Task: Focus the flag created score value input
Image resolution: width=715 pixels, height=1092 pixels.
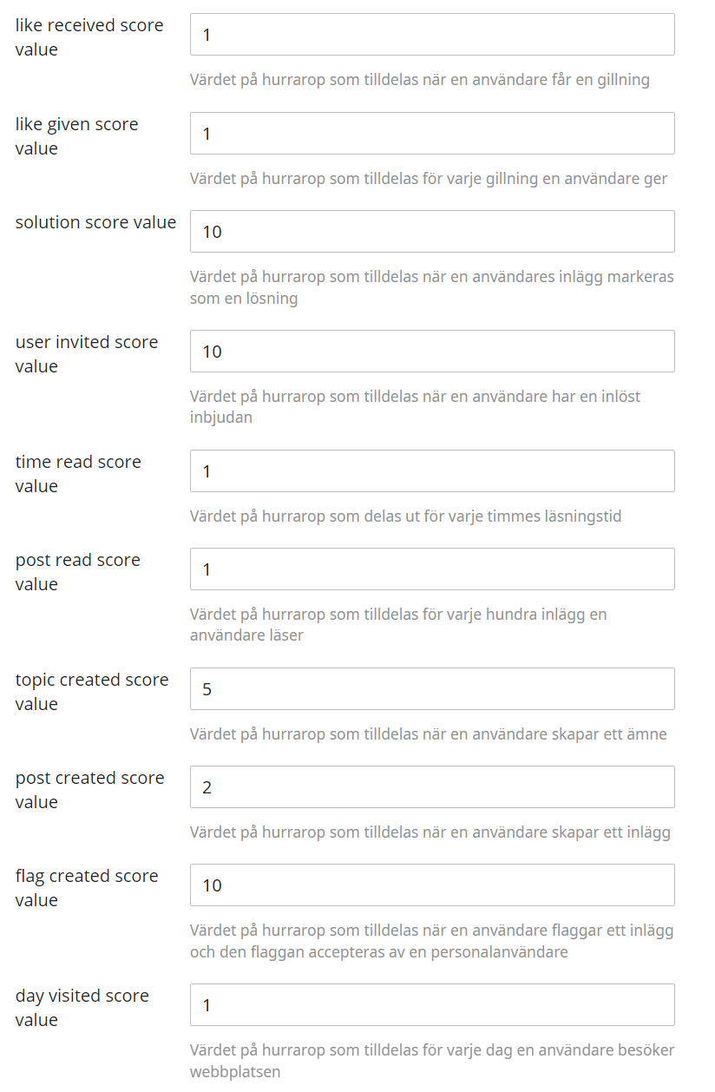Action: click(x=432, y=885)
